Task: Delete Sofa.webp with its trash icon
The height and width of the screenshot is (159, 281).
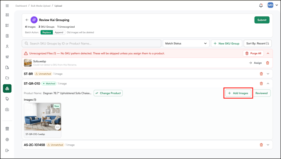Action: (x=268, y=63)
